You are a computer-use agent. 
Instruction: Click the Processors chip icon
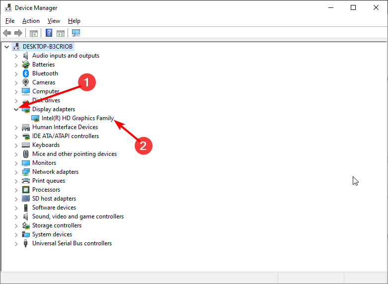[26, 190]
